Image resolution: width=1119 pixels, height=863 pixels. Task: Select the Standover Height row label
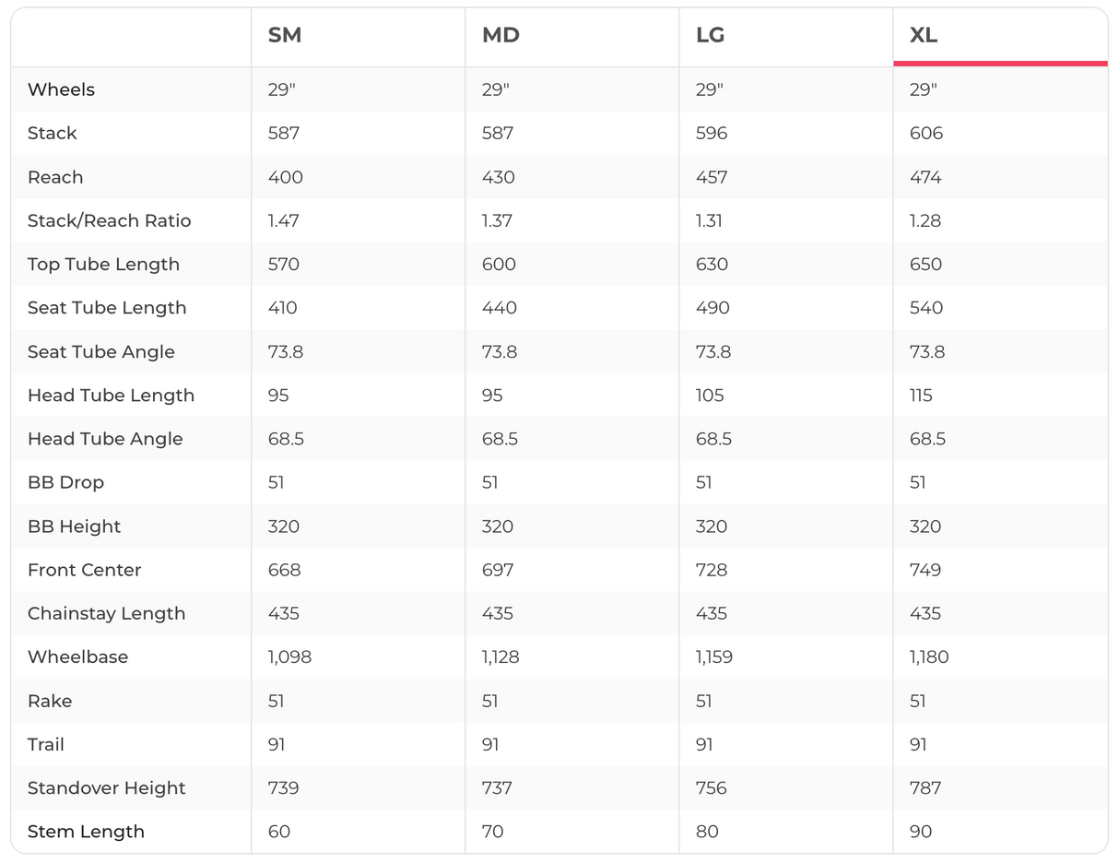point(106,787)
